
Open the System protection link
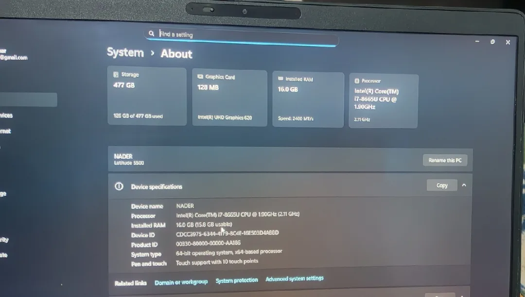click(237, 280)
